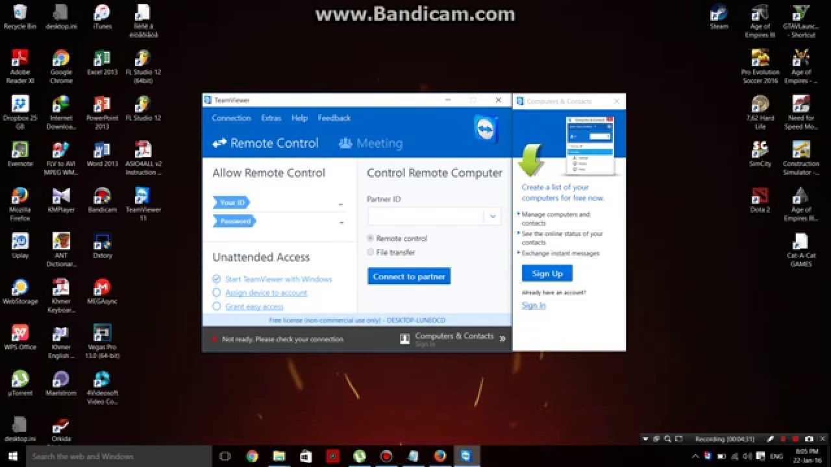The image size is (831, 467).
Task: Select the iTunes desktop icon
Action: (x=102, y=17)
